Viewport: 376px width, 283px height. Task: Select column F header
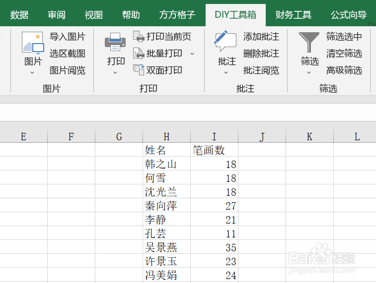(71, 136)
